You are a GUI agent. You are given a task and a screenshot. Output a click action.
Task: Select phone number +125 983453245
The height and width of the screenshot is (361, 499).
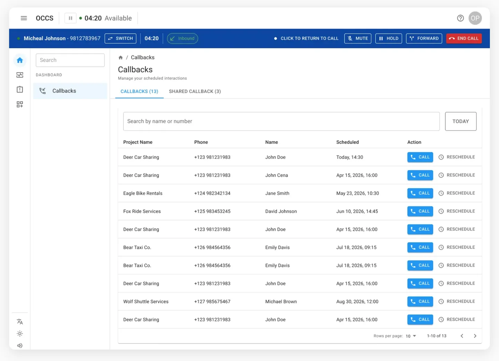click(212, 212)
